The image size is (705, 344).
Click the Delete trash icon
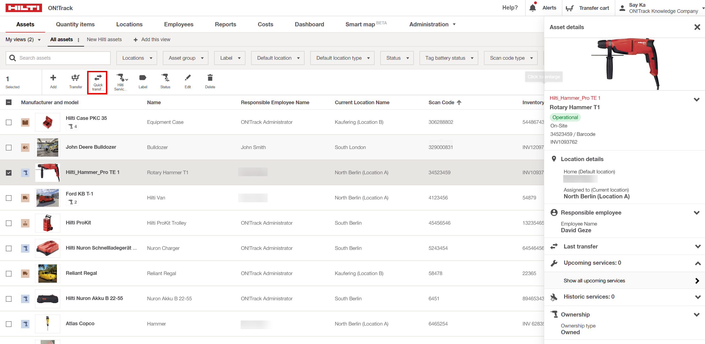point(210,78)
